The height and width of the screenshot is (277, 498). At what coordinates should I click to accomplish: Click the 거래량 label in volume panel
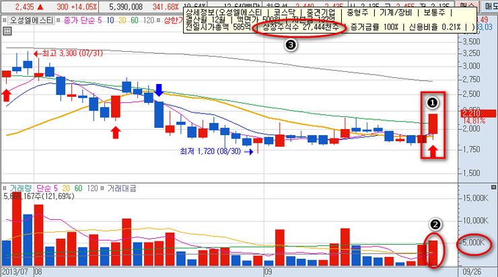21,188
